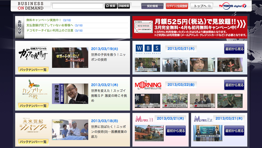Click the Mプラス 11 logo
Screen dimensions: 262x148
click(144, 119)
